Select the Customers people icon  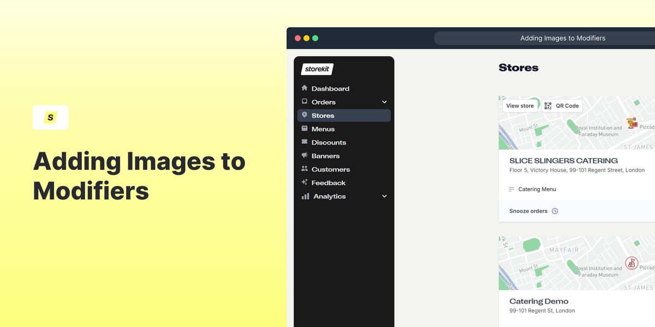tap(305, 169)
